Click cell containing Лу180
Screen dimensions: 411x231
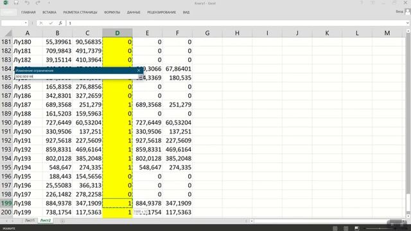[x=27, y=42]
